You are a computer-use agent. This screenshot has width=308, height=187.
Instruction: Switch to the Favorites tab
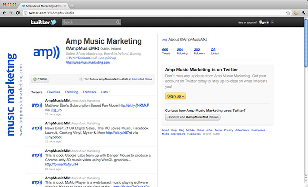[53, 92]
